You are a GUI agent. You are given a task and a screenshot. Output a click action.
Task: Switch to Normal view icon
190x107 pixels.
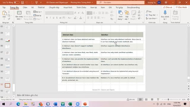(x=140, y=100)
